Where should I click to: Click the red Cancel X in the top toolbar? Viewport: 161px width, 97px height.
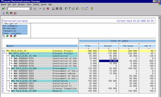coord(48,8)
